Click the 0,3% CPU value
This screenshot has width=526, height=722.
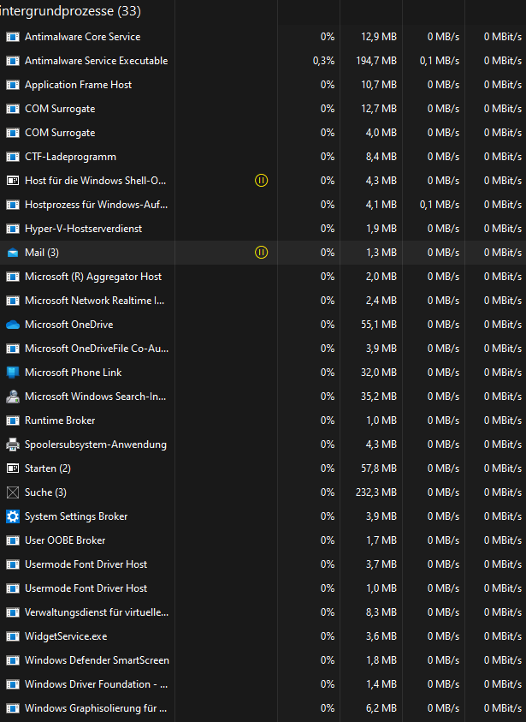[323, 61]
